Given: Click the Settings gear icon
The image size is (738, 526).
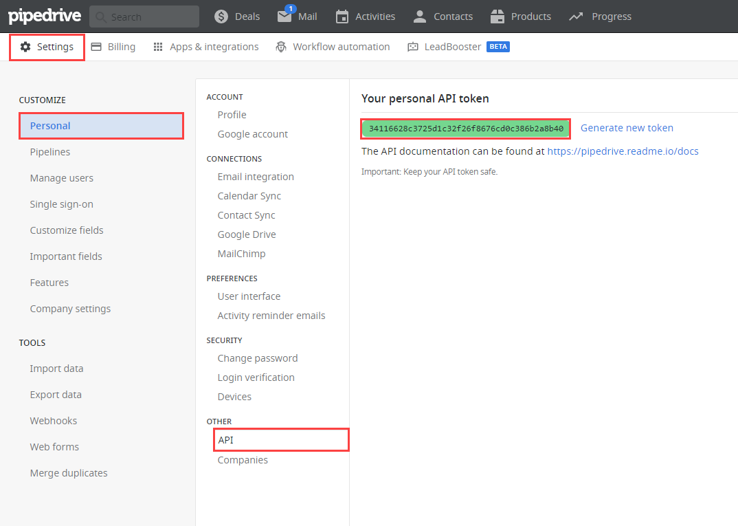Looking at the screenshot, I should [x=25, y=47].
